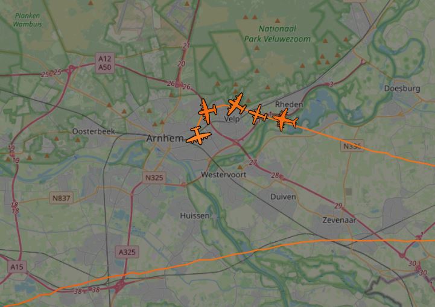
Task: Click the aircraft icon left of Velp
Action: coord(207,111)
